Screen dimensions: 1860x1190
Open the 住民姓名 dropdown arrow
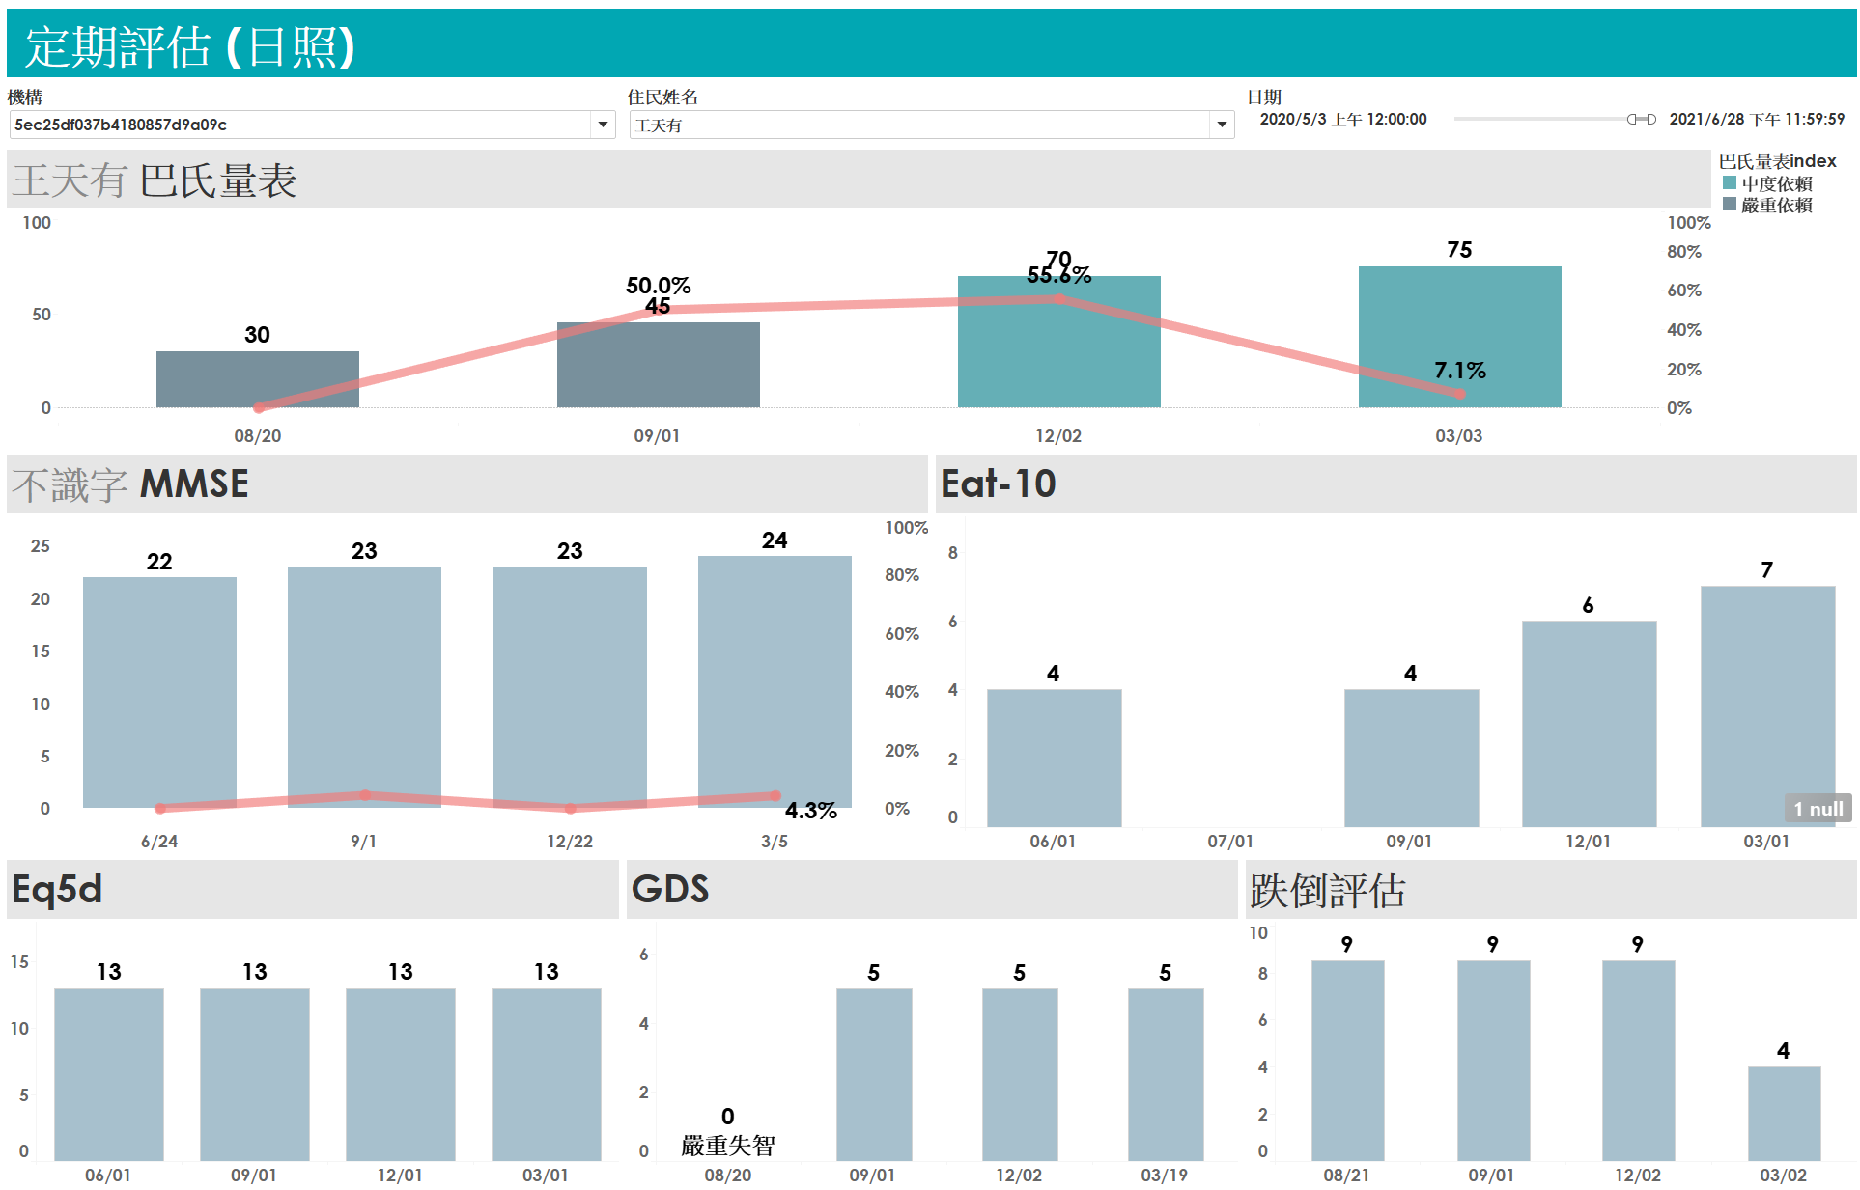click(x=1222, y=125)
